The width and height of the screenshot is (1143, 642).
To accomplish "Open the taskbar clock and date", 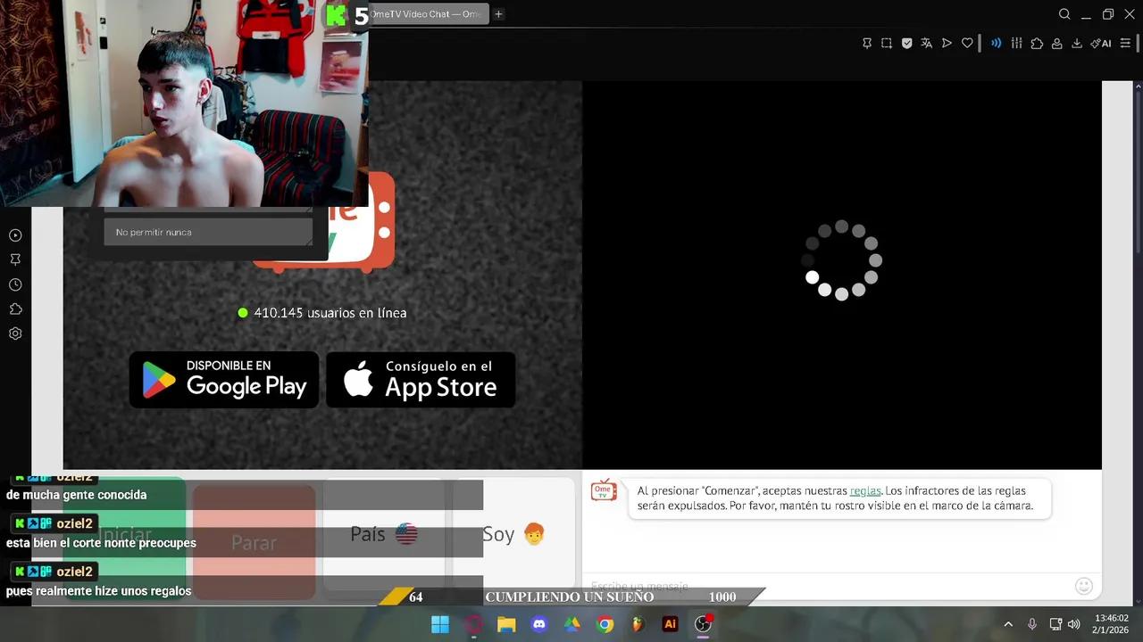I will [x=1111, y=624].
